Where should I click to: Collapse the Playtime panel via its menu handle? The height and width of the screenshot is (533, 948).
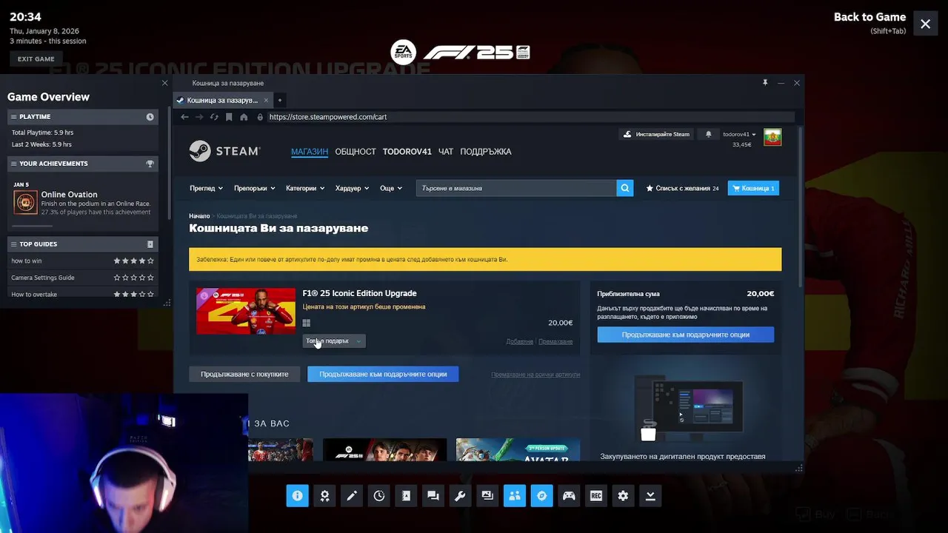tap(14, 117)
